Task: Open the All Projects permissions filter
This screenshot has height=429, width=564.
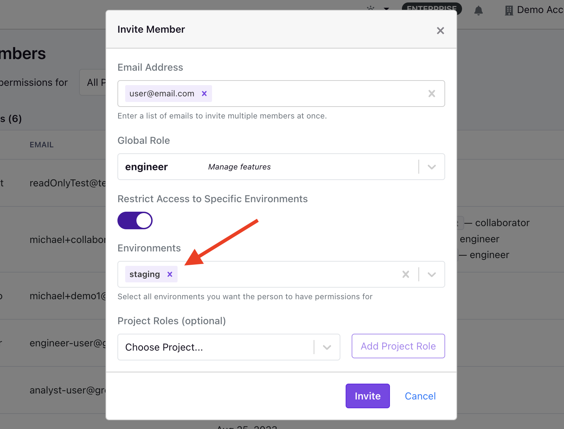Action: tap(93, 82)
